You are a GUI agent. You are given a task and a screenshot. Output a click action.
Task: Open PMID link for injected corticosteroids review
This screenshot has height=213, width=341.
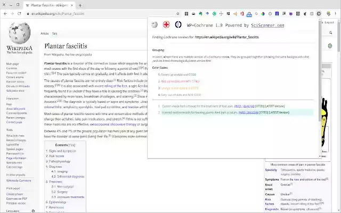248,112
